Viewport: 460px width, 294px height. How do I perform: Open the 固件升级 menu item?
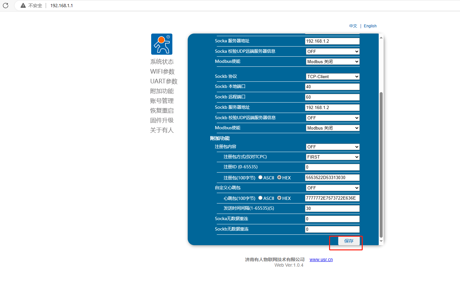(162, 120)
